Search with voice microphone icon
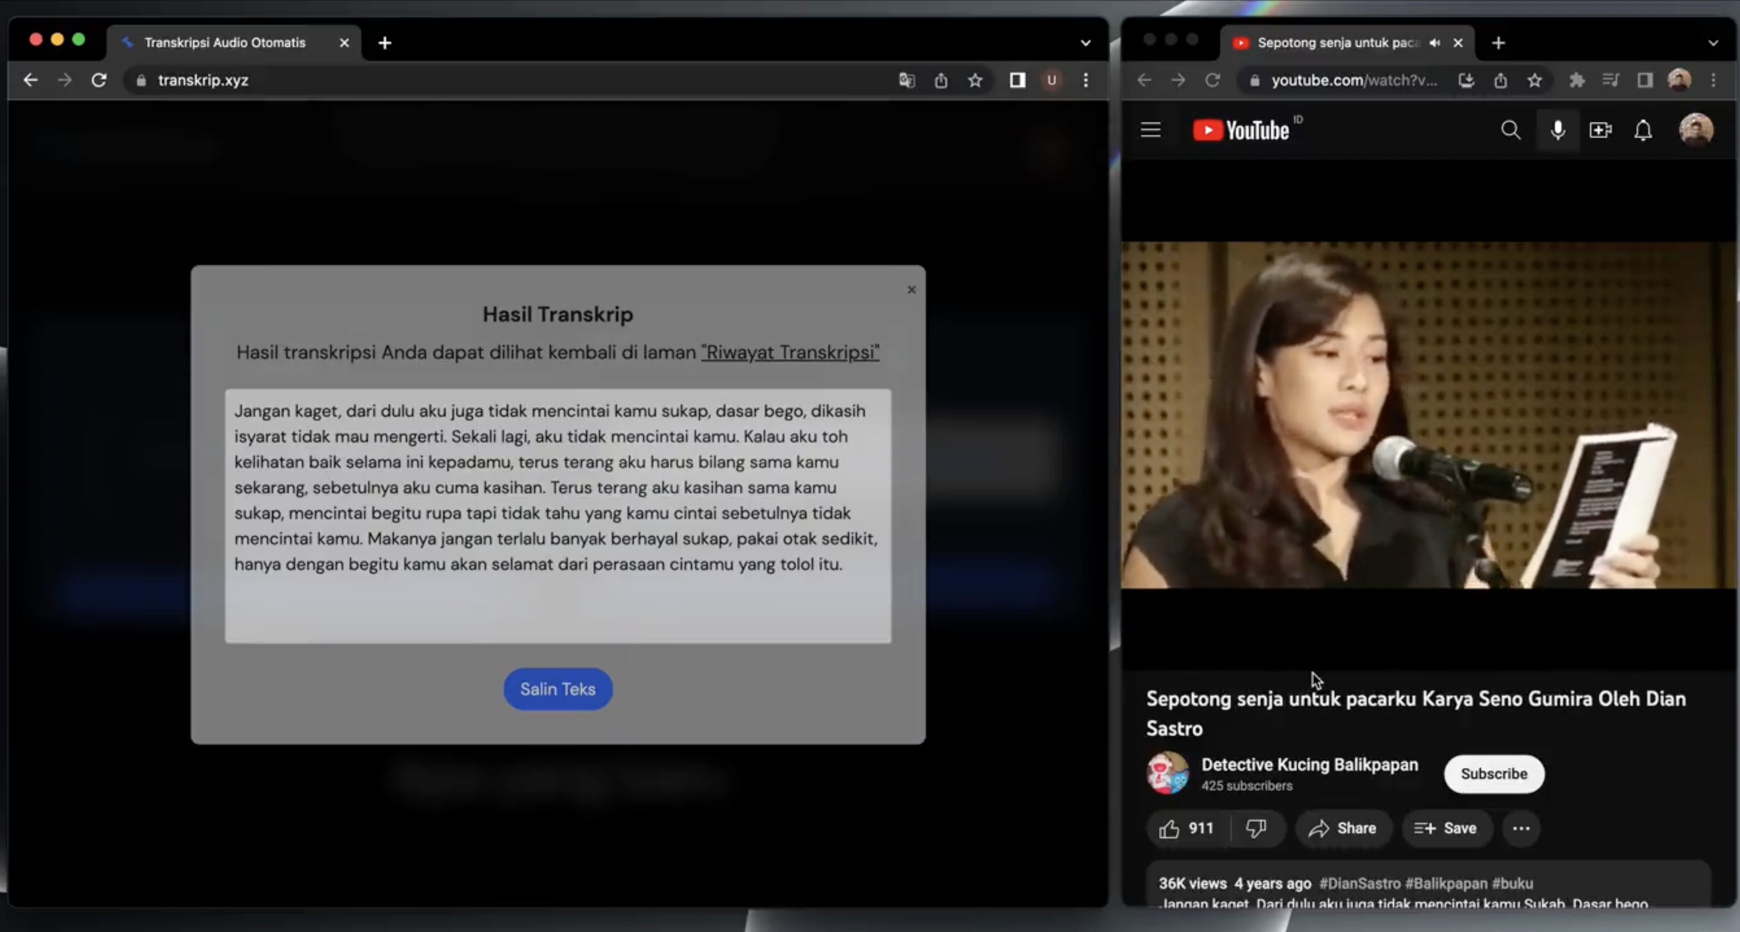 tap(1558, 129)
